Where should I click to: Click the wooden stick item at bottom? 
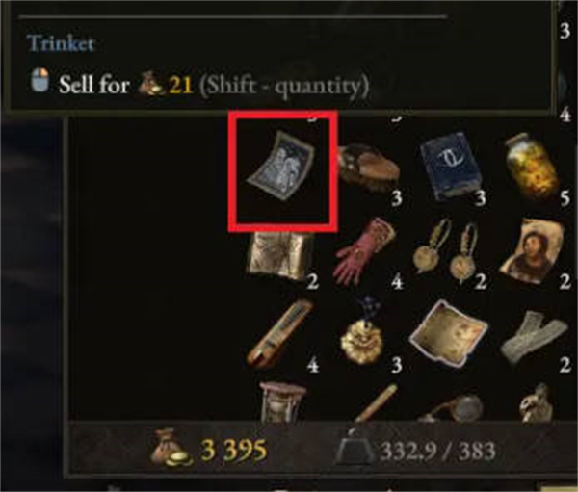click(x=376, y=402)
